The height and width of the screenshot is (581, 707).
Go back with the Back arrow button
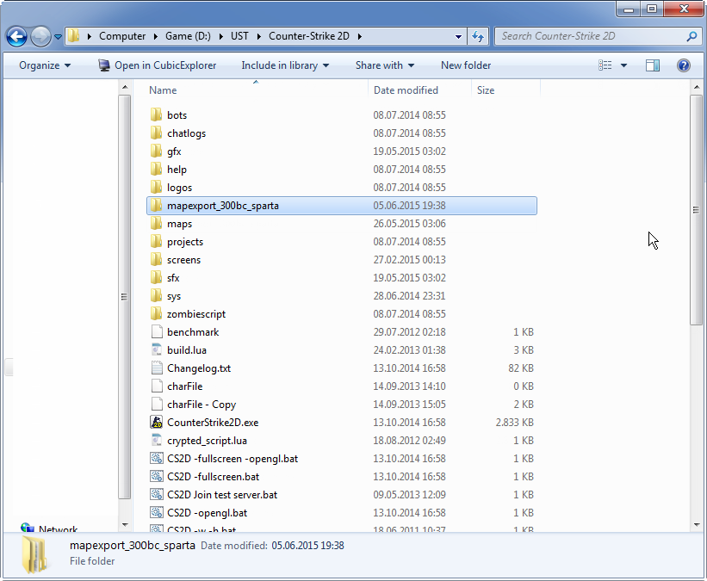16,36
